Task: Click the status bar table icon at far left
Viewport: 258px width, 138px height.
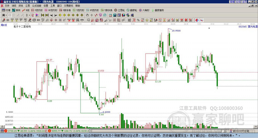Action: pyautogui.click(x=2, y=131)
